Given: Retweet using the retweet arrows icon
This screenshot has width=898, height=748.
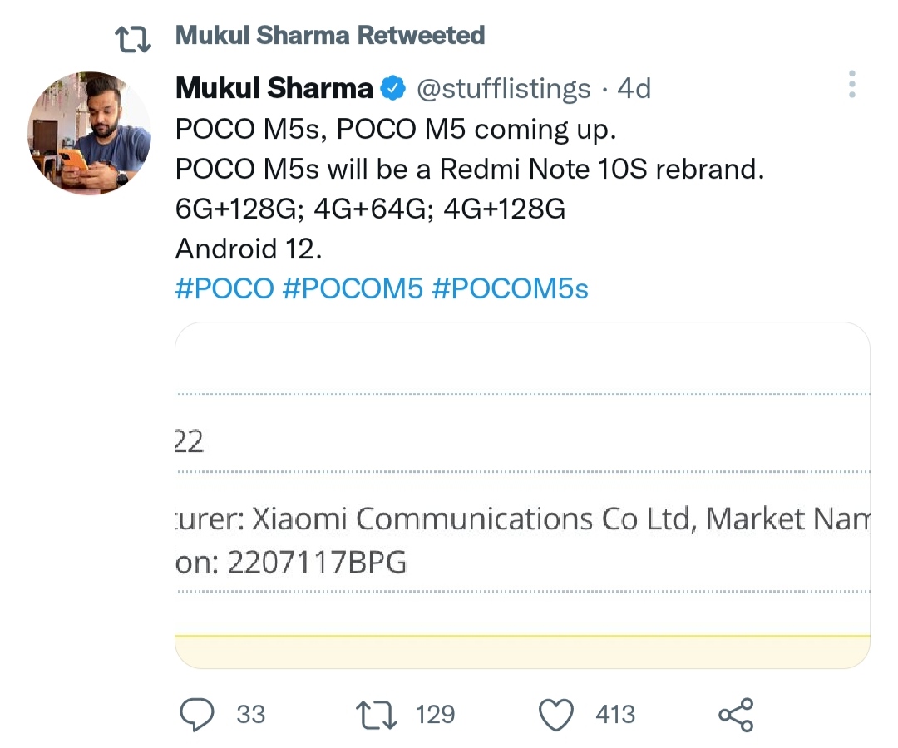Looking at the screenshot, I should 376,715.
